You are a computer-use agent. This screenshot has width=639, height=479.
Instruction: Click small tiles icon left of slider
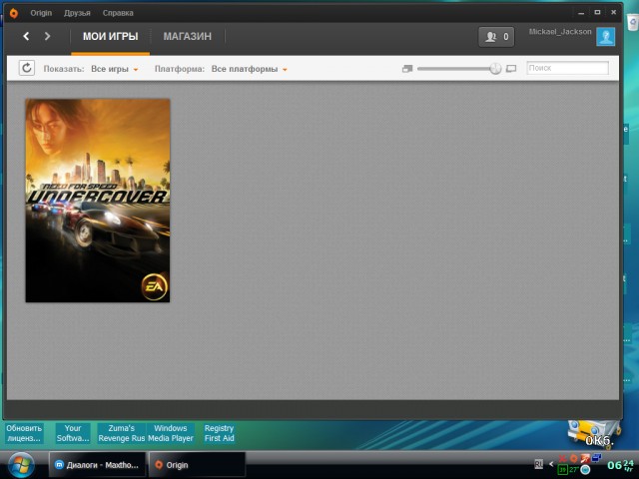pyautogui.click(x=406, y=69)
